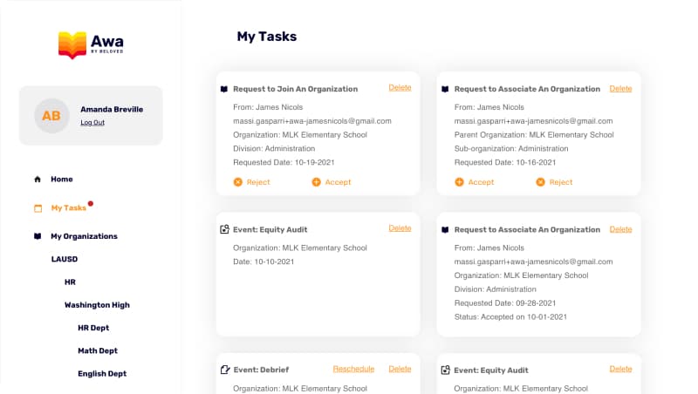
Task: Click the AB user avatar
Action: point(51,116)
